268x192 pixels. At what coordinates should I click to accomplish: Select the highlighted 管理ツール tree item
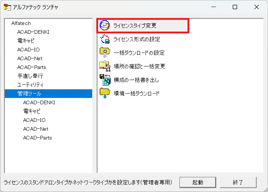49,94
